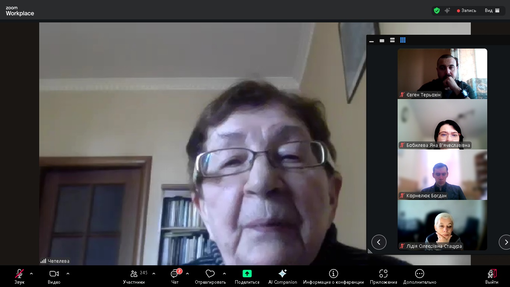Click the green encryption shield icon
This screenshot has height=287, width=510.
click(x=437, y=10)
